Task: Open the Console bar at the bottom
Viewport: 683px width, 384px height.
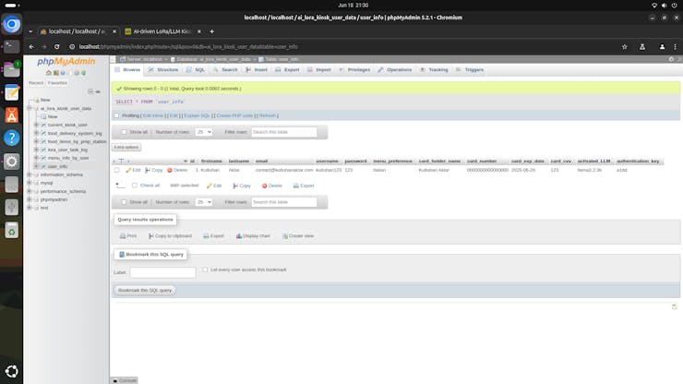Action: [125, 380]
